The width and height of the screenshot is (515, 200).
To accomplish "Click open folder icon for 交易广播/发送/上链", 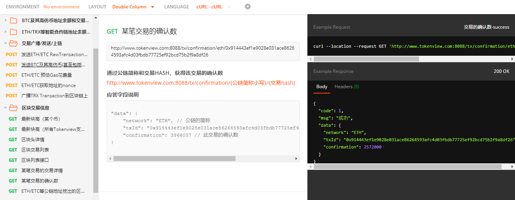I will (x=13, y=43).
